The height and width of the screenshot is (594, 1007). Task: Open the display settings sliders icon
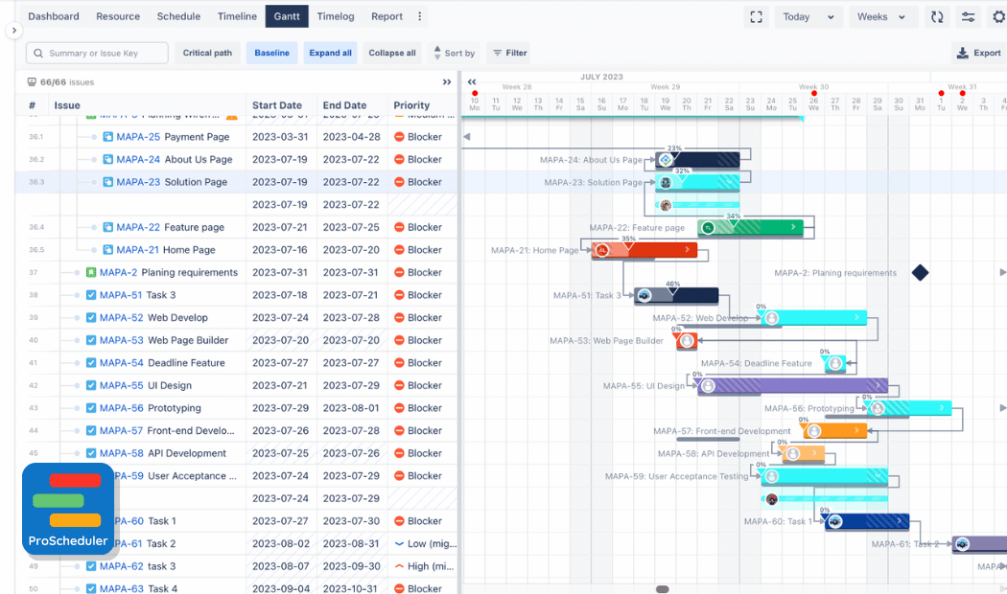(968, 16)
